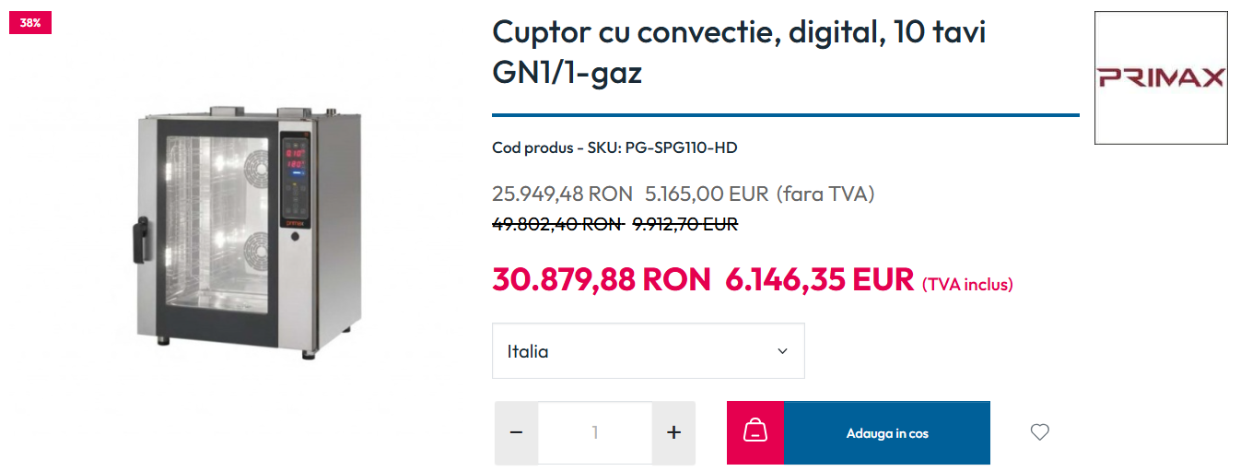Click the 25.949,48 RON price without TVA
1240x471 pixels.
pos(562,194)
